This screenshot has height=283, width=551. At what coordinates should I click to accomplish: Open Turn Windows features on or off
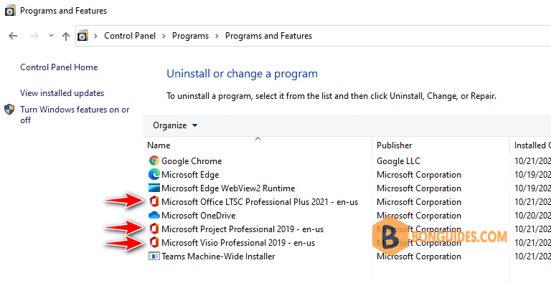[x=75, y=115]
